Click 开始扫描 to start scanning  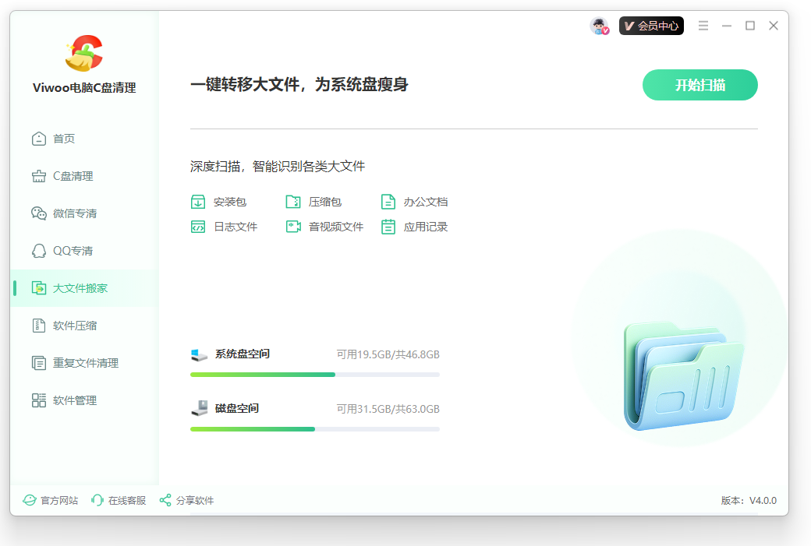pyautogui.click(x=699, y=85)
